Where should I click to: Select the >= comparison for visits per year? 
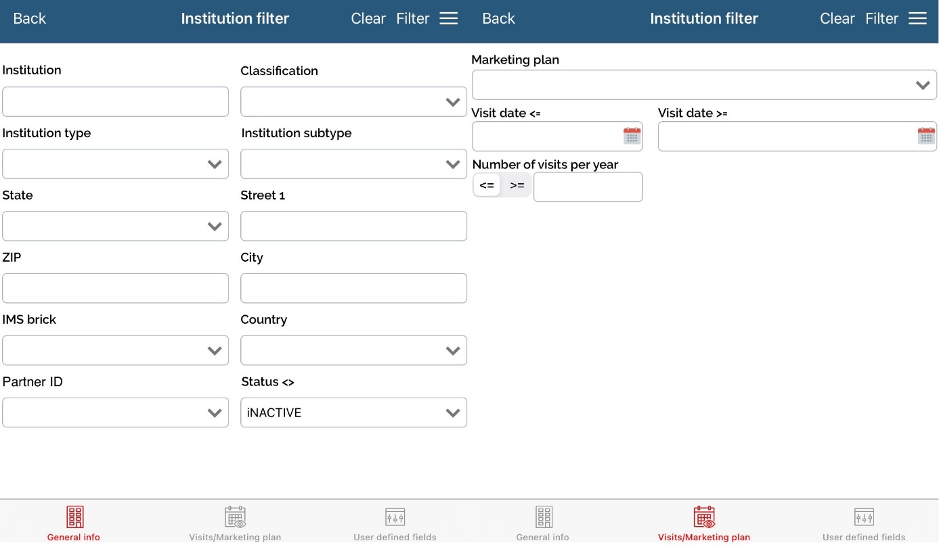[x=517, y=185]
